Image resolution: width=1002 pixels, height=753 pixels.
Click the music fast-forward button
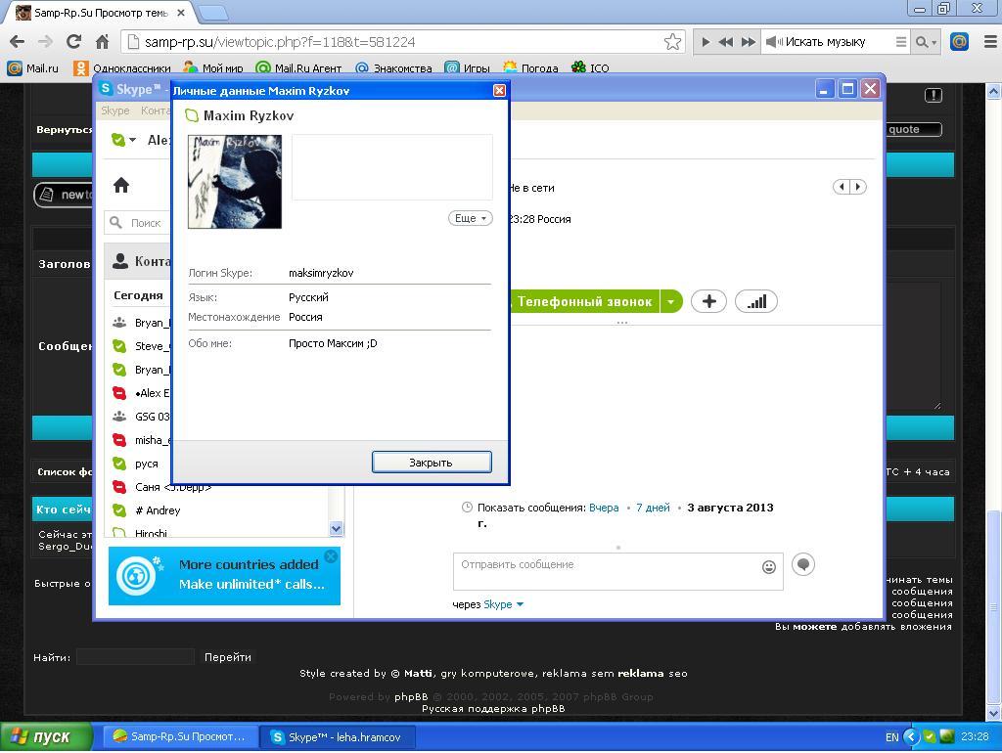coord(748,42)
